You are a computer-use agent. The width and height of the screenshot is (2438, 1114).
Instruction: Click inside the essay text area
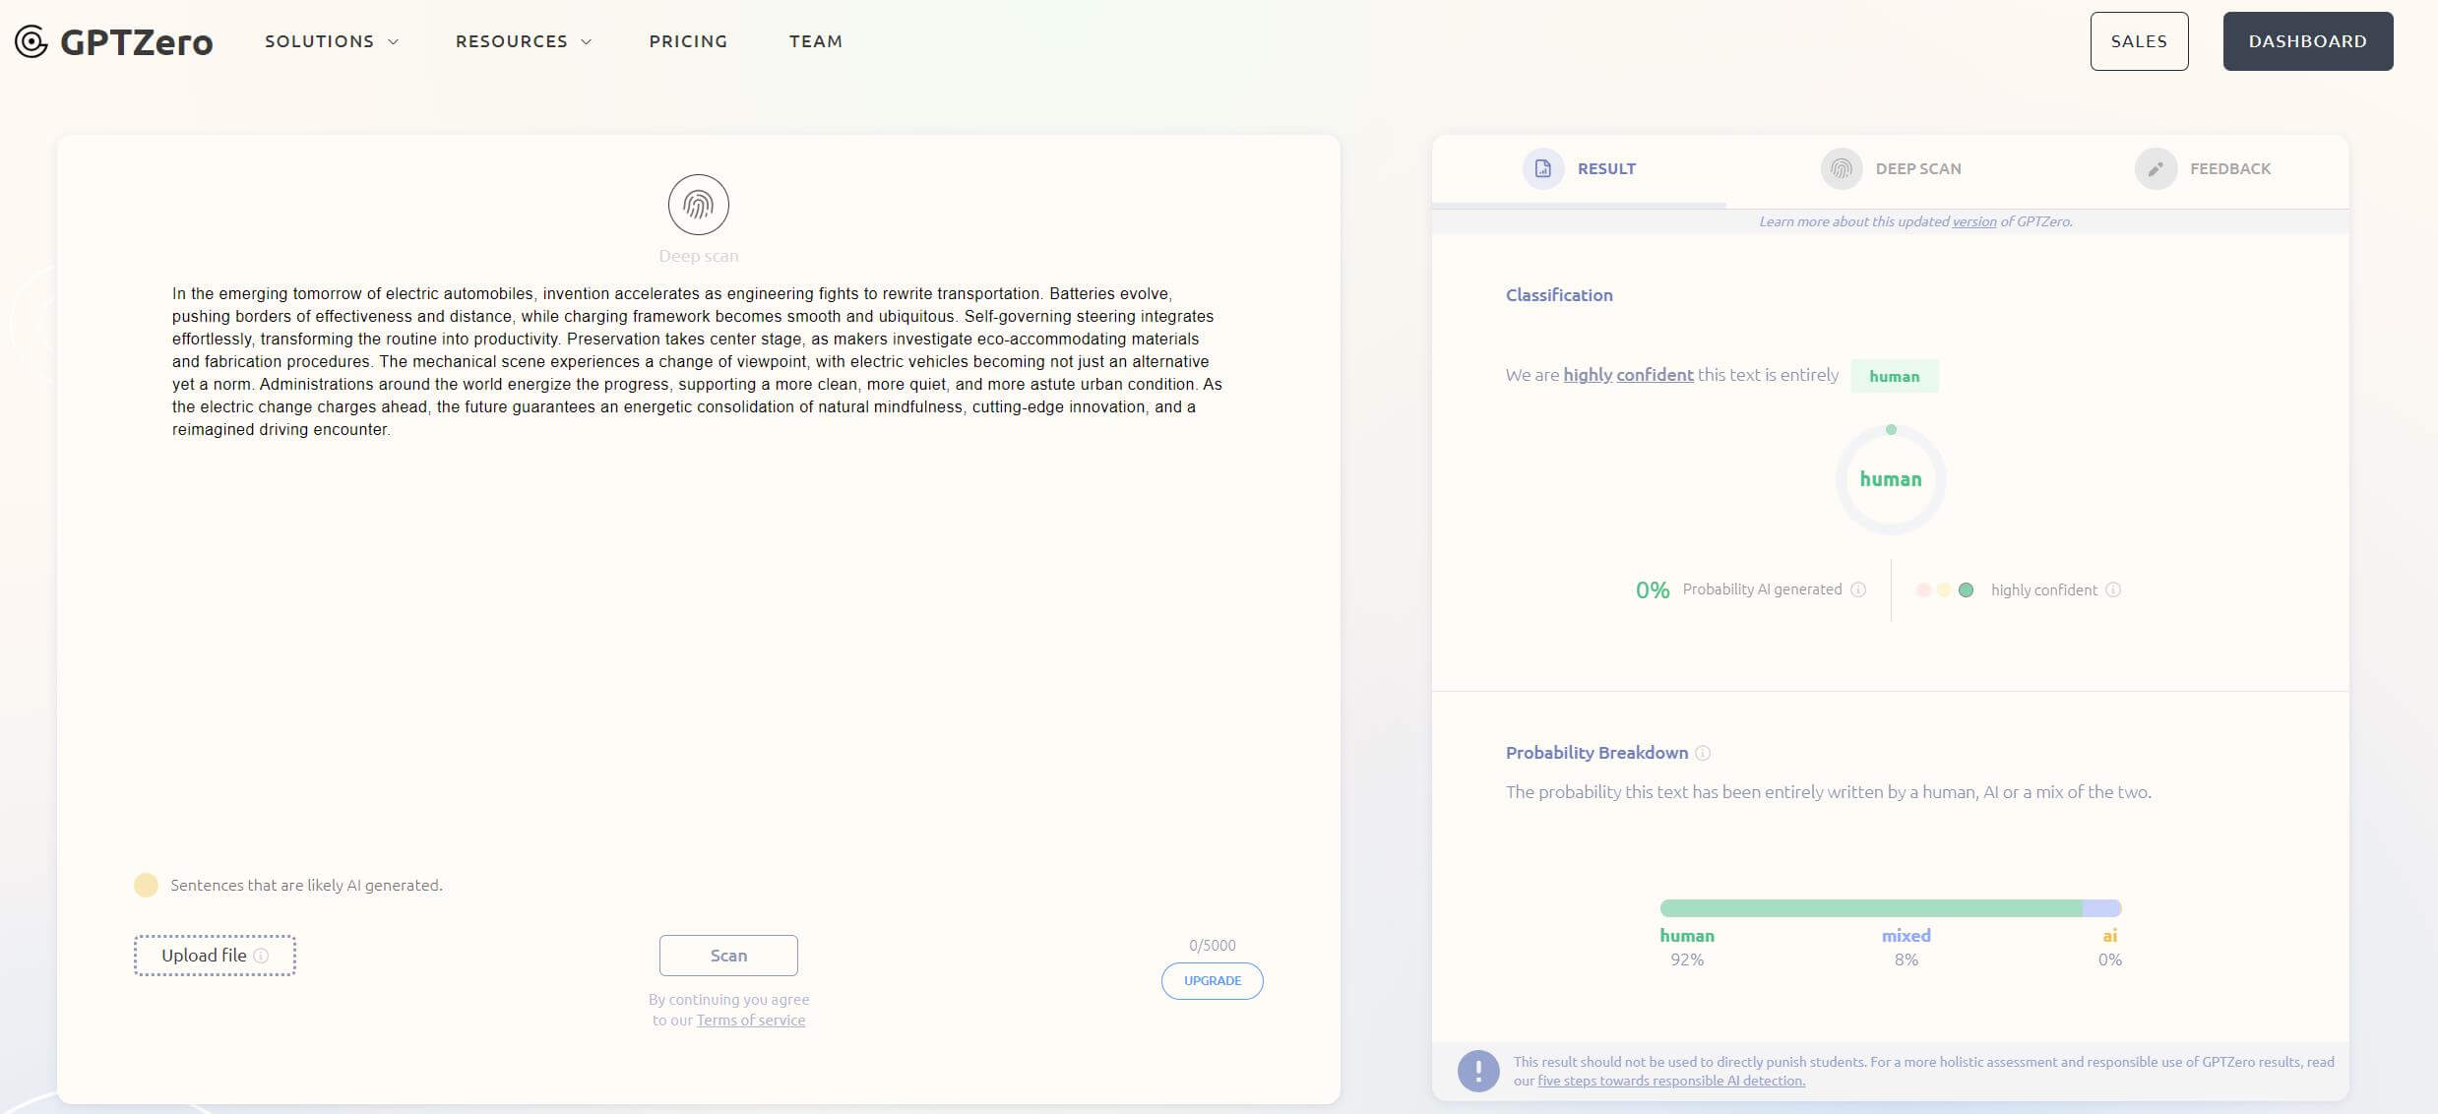point(698,361)
